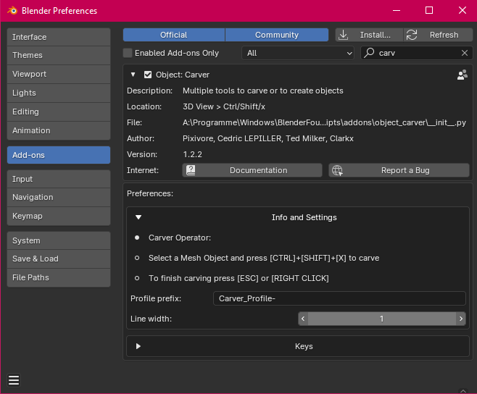Toggle the Official add-ons filter

click(x=174, y=35)
